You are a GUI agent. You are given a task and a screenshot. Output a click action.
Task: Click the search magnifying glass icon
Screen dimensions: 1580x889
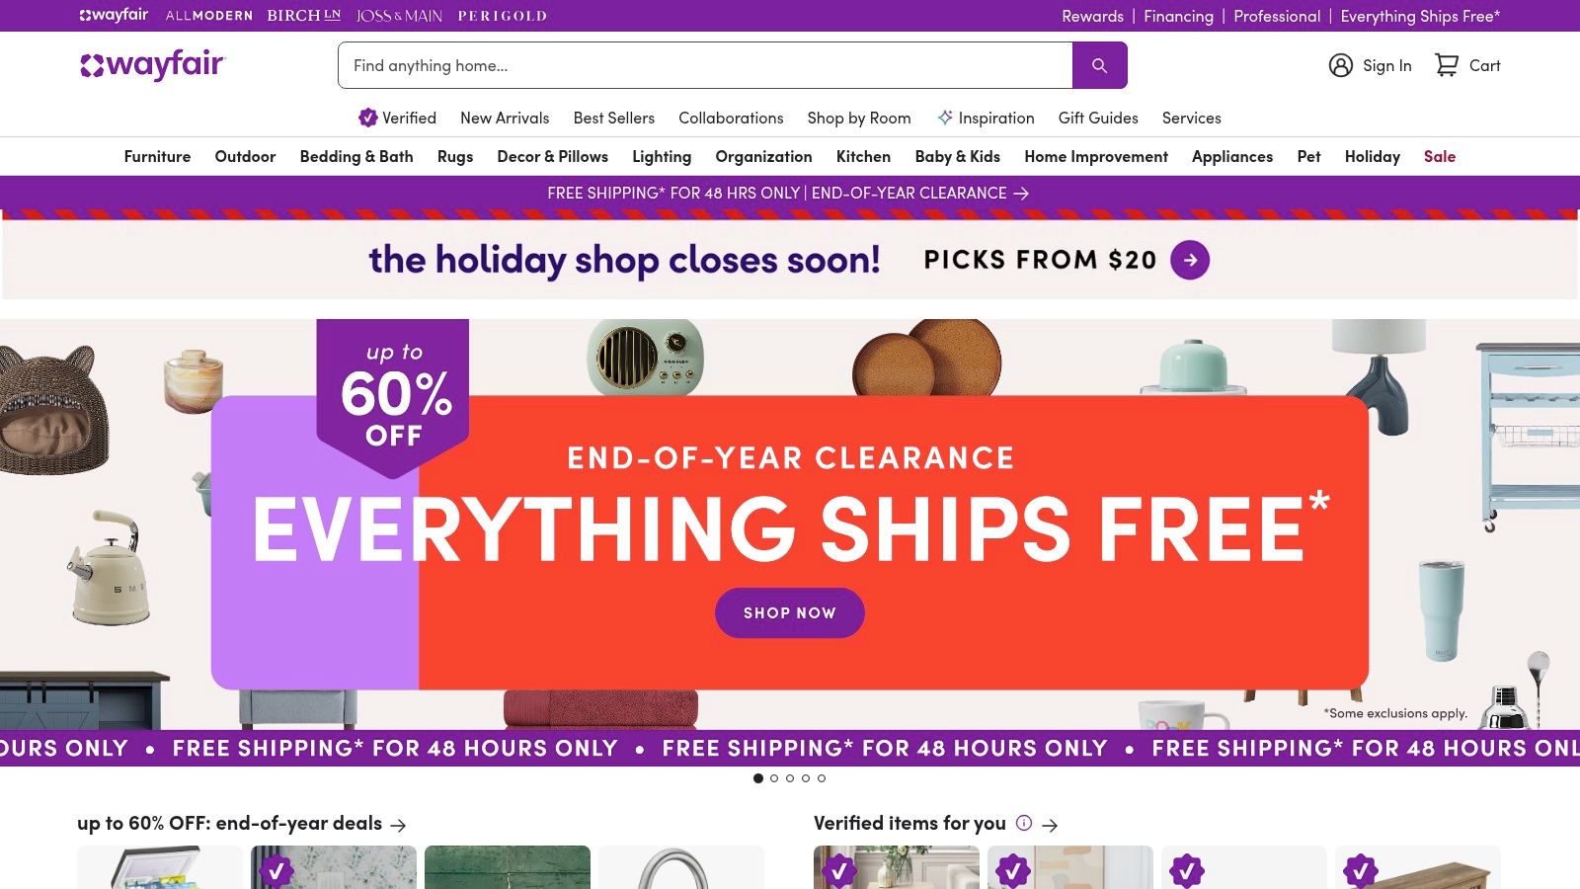coord(1098,65)
